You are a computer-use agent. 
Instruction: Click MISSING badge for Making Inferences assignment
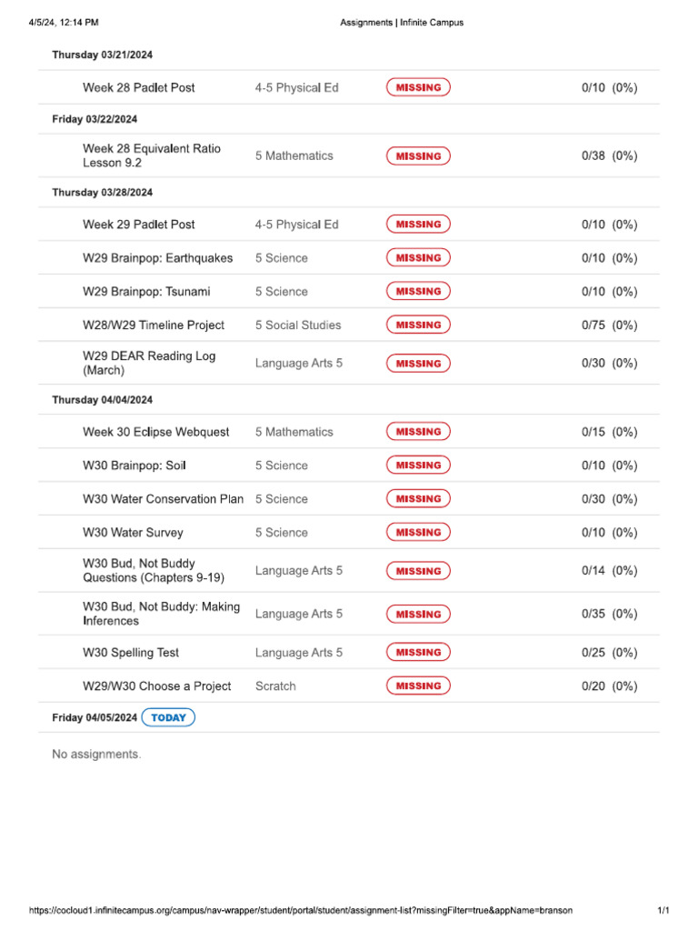[418, 615]
